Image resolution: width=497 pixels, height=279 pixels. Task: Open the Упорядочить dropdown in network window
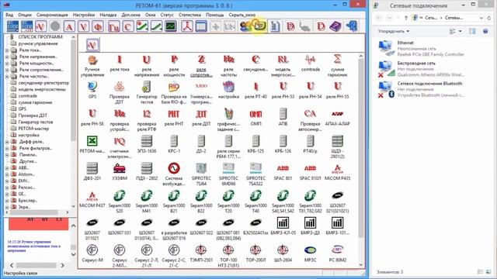tap(394, 31)
